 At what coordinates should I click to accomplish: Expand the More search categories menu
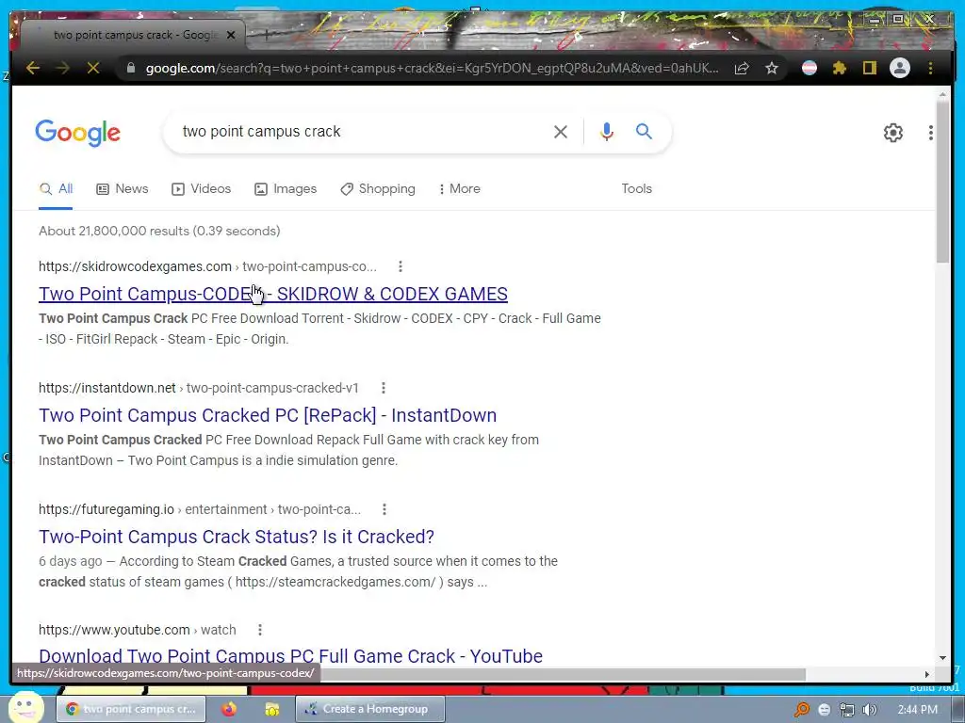[x=459, y=188]
